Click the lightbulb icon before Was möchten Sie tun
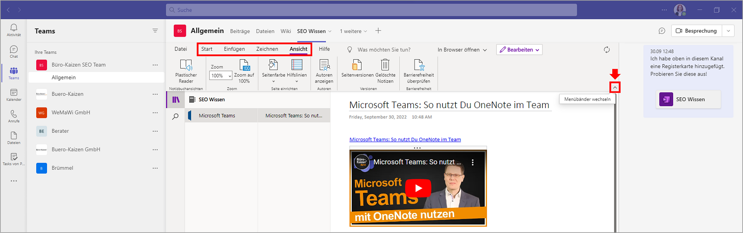743x233 pixels. 349,49
